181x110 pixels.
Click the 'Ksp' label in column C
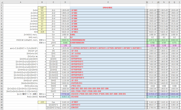pos(53,102)
